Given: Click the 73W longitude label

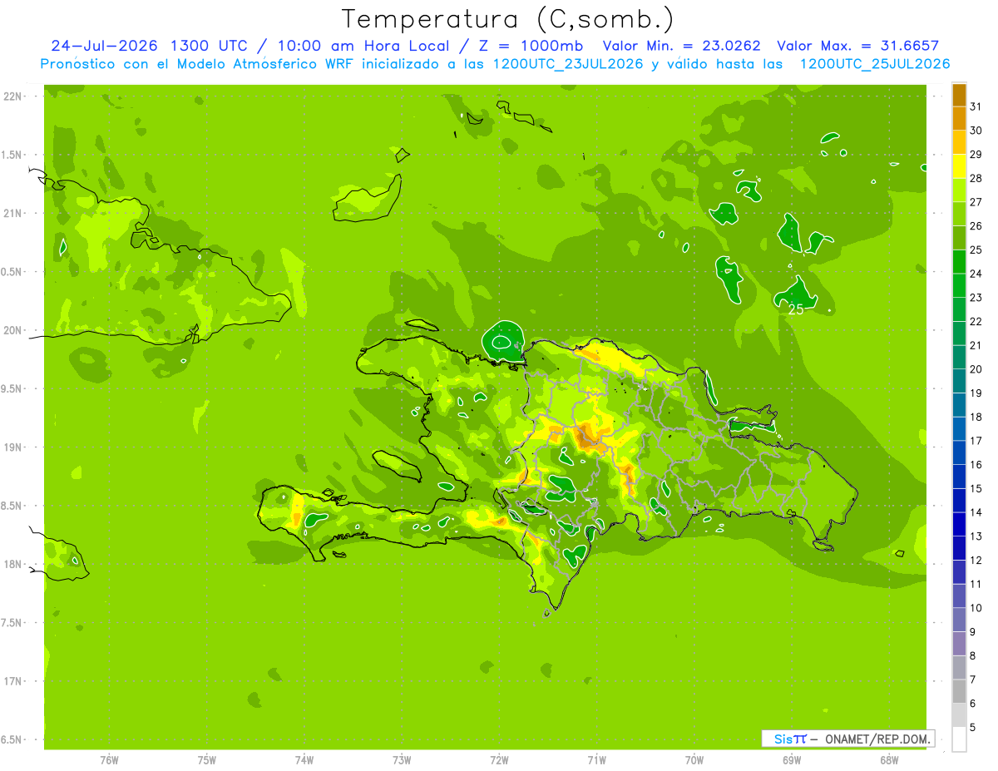Looking at the screenshot, I should [x=402, y=760].
